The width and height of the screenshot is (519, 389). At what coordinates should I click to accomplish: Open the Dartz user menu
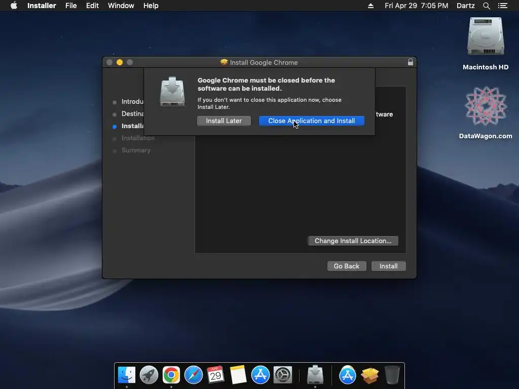pos(465,6)
